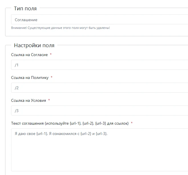The width and height of the screenshot is (188, 175).
Task: Click the red asterisk beside Ссылка на Согласие
Action: click(51, 54)
